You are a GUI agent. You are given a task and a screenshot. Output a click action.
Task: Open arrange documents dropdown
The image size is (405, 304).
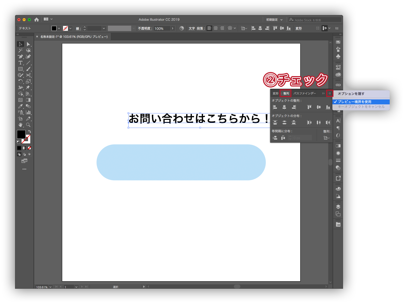[x=48, y=19]
